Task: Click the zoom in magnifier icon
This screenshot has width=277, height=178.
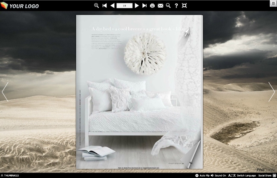Action: point(96,6)
